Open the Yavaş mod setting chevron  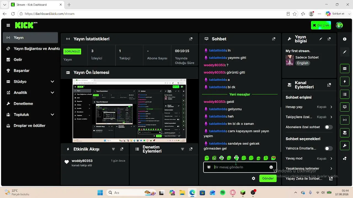pyautogui.click(x=331, y=159)
